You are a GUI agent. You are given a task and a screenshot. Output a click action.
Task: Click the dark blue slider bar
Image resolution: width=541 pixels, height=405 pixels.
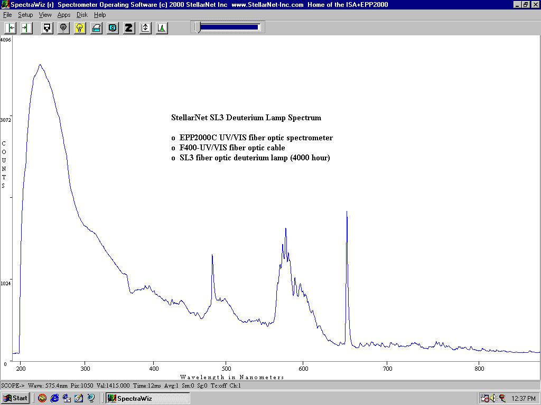click(x=229, y=27)
